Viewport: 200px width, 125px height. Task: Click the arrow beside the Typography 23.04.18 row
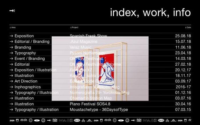click(x=11, y=53)
